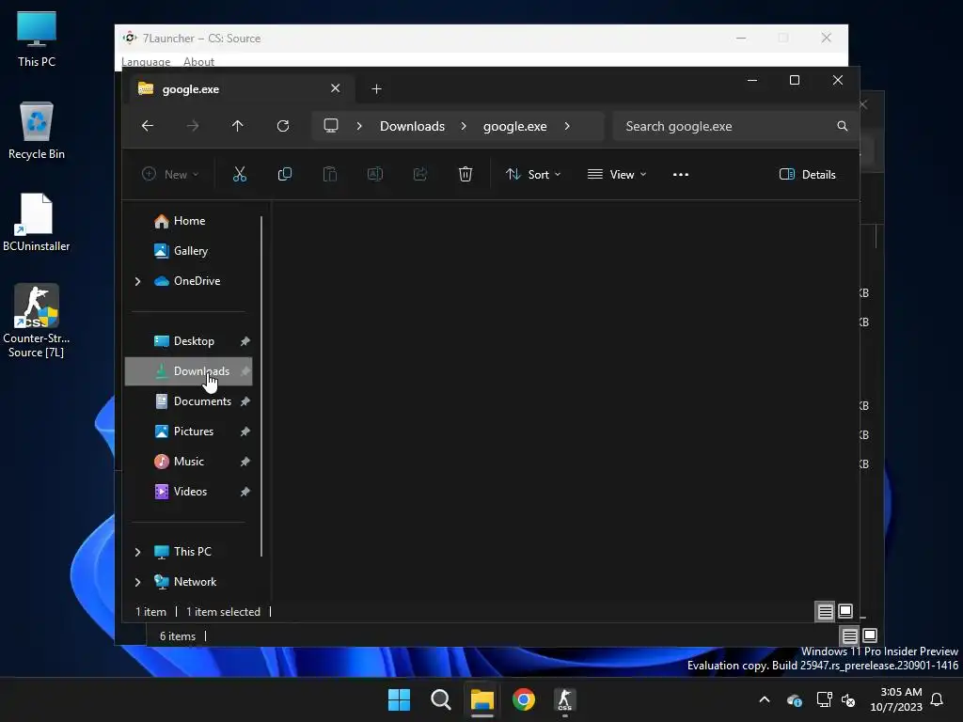The image size is (963, 722).
Task: Open the New dropdown
Action: coord(170,174)
